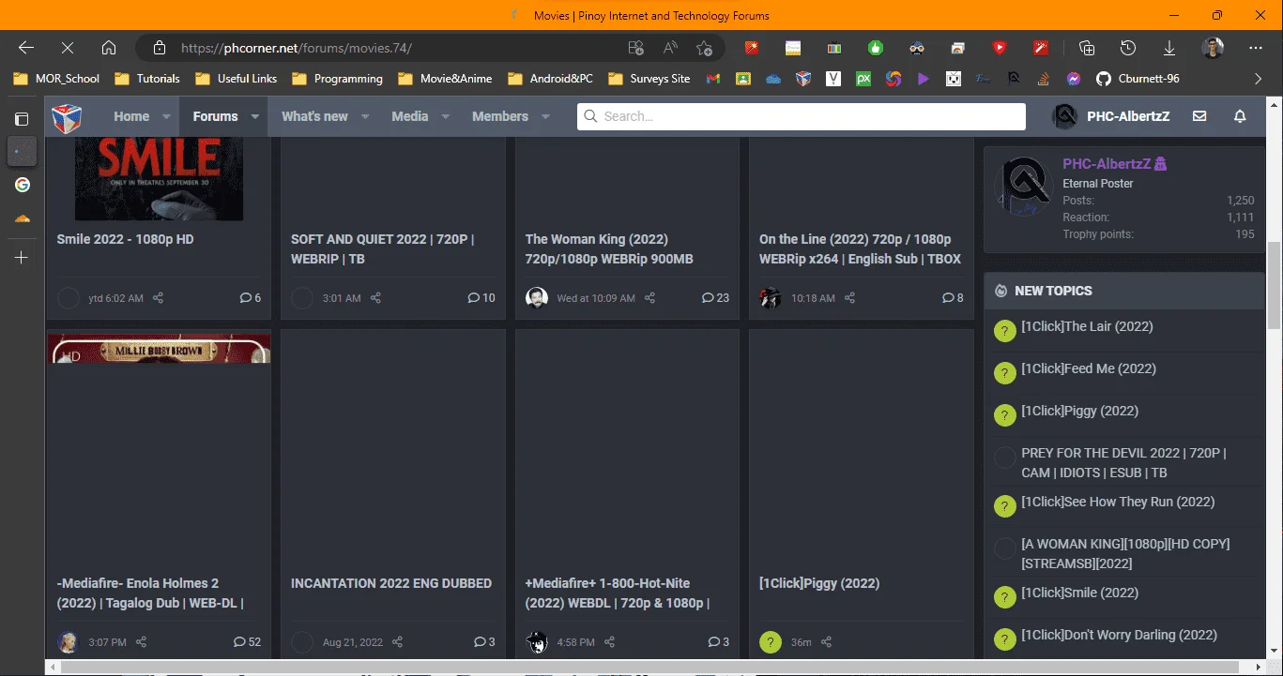Select the Forums nav tab
This screenshot has height=676, width=1283.
tap(215, 116)
